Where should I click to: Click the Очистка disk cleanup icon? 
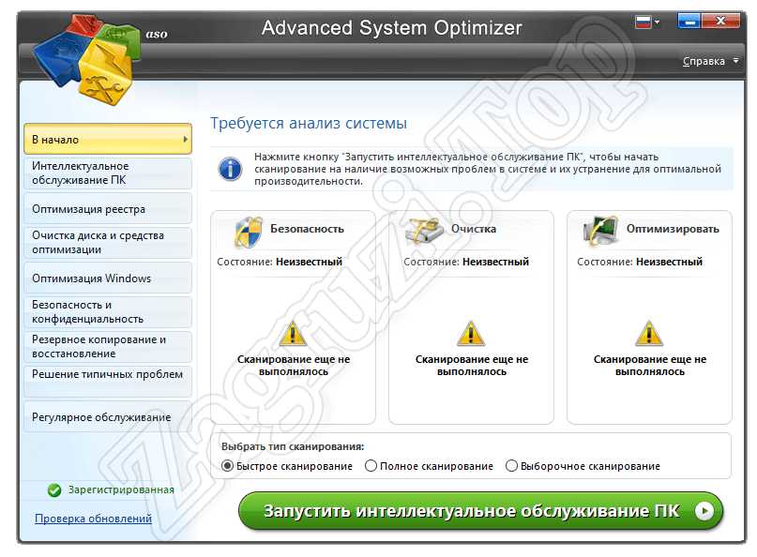[x=424, y=231]
